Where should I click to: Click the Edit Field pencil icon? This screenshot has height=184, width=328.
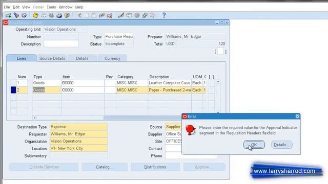[121, 15]
